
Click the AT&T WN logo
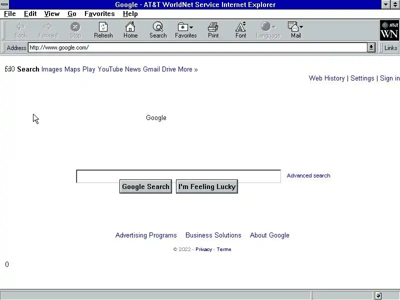click(x=389, y=30)
